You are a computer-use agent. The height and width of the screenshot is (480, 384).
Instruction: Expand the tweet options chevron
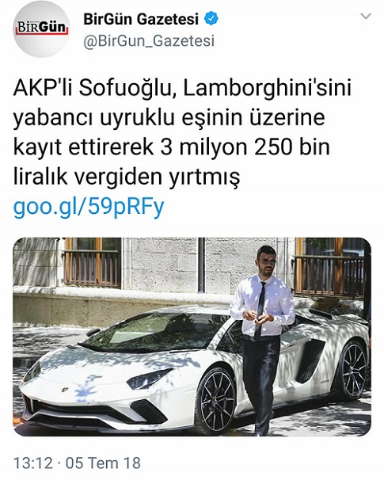(366, 16)
